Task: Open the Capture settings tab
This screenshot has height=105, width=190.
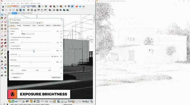Action: pyautogui.click(x=48, y=25)
